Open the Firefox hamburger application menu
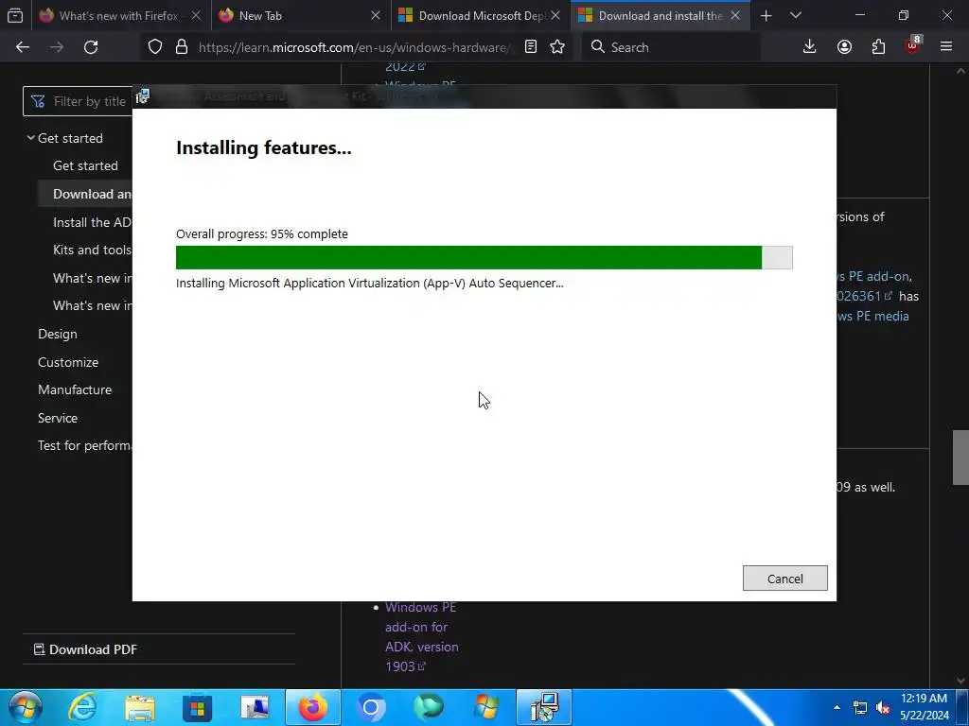This screenshot has width=969, height=726. pyautogui.click(x=946, y=47)
